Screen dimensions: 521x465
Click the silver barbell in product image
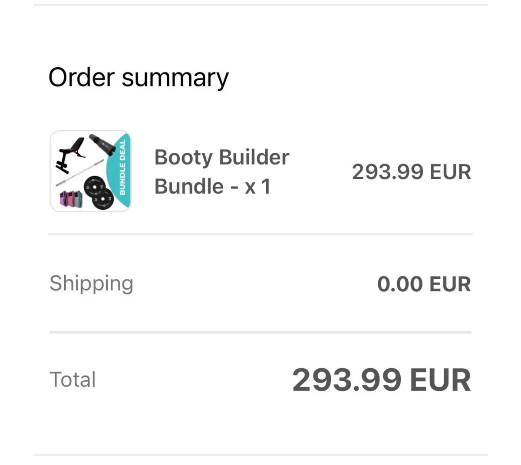[x=80, y=173]
